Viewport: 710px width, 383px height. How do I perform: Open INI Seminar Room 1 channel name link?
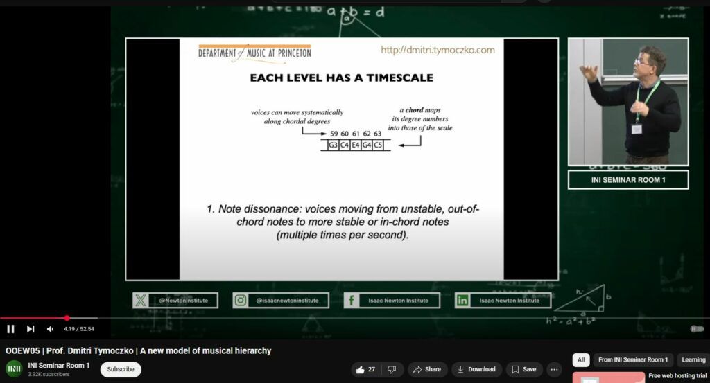click(59, 365)
